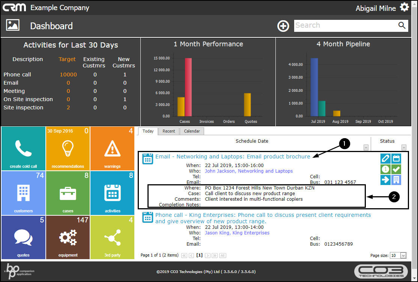Click the green checkmark complete icon
This screenshot has width=418, height=282.
396,169
